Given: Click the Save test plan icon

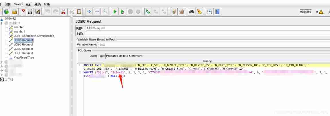Looking at the screenshot, I should [30, 12].
